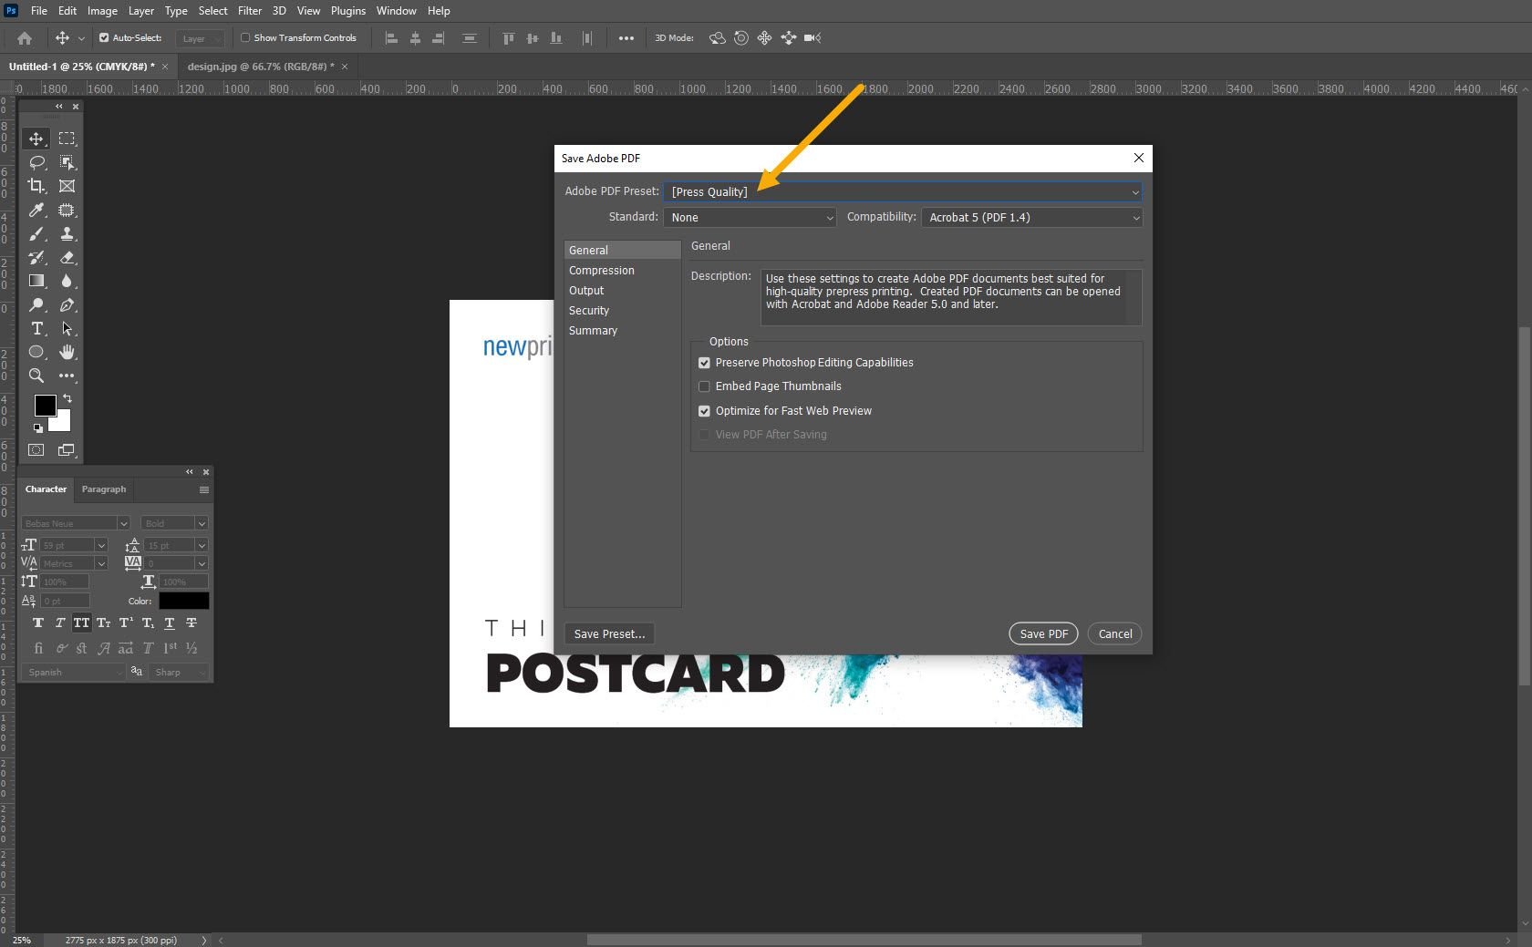This screenshot has width=1532, height=947.
Task: Open the Plugins menu
Action: click(348, 11)
